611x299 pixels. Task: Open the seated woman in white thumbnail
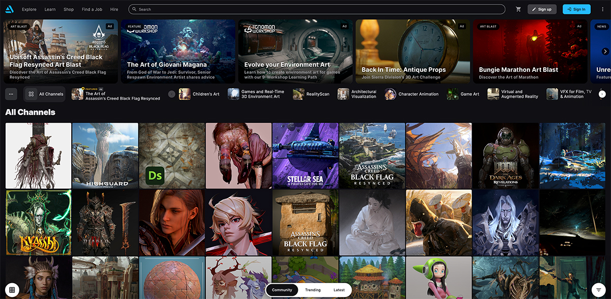(x=372, y=223)
